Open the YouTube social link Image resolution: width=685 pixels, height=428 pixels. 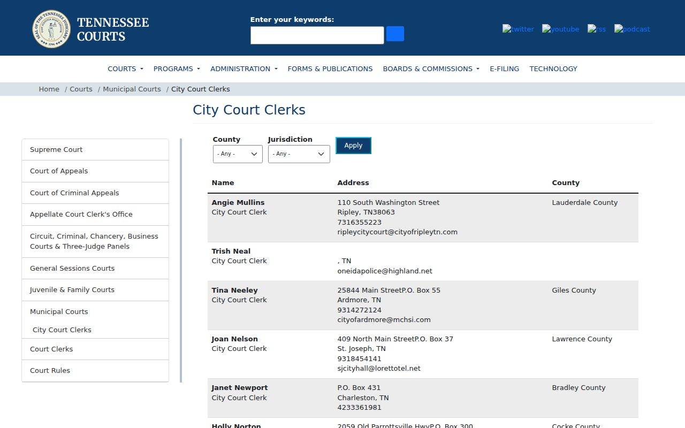(560, 29)
